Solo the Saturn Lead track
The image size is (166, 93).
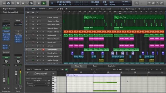40,42
